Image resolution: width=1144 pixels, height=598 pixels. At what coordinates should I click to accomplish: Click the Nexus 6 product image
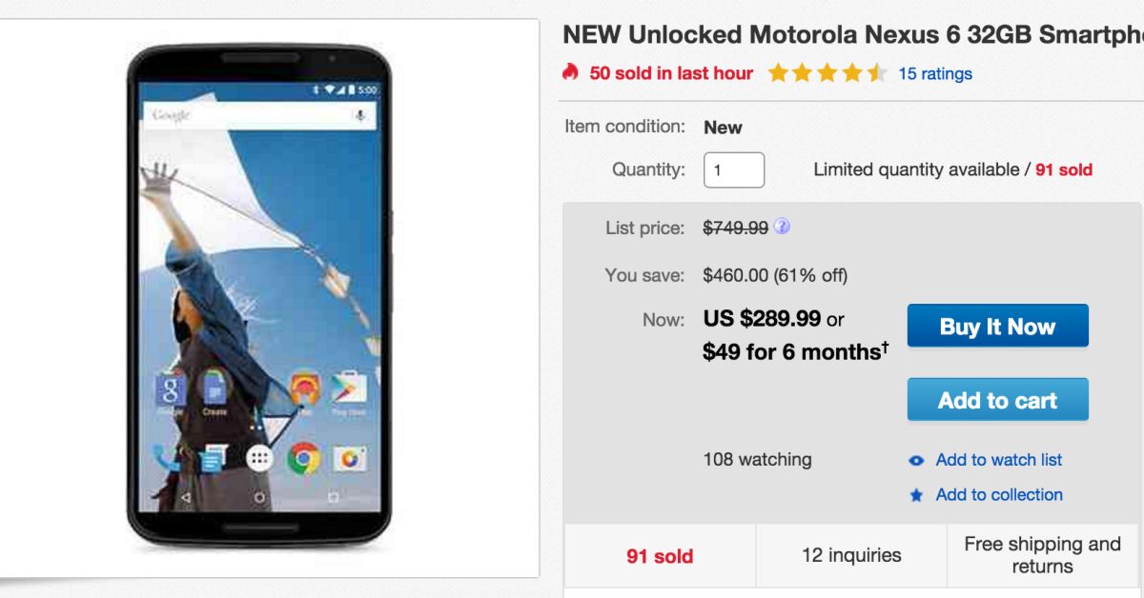(259, 295)
